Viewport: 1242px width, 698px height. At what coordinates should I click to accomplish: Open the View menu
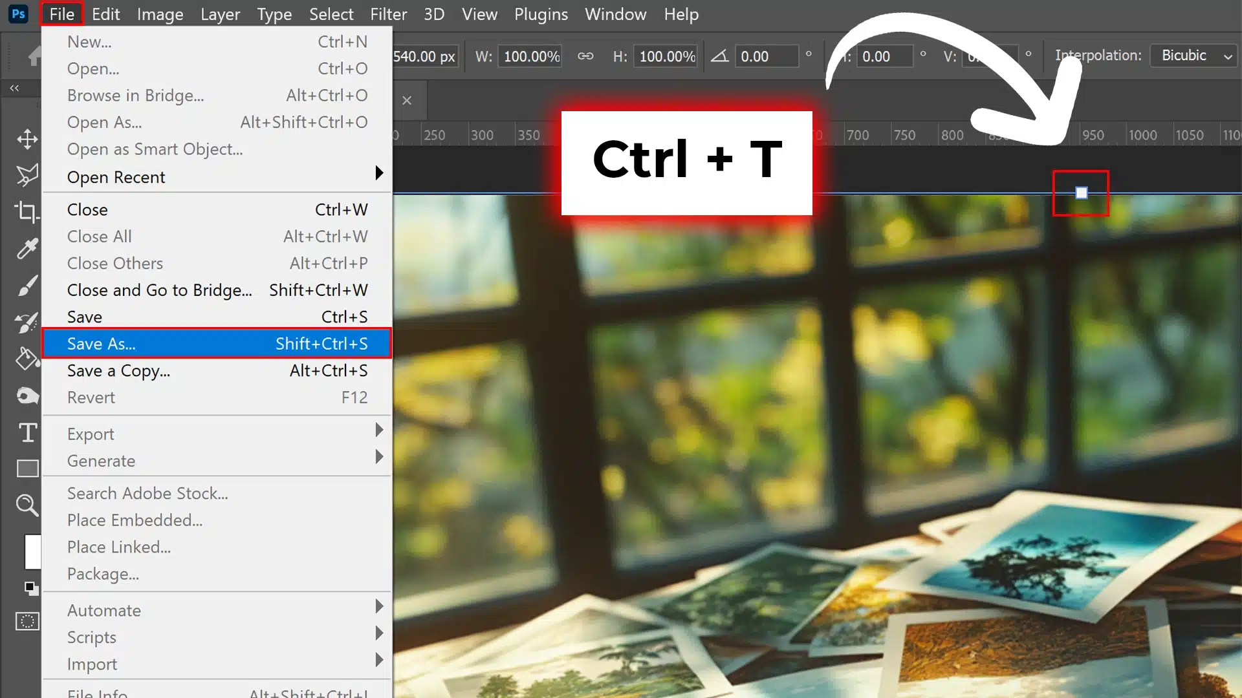[479, 14]
